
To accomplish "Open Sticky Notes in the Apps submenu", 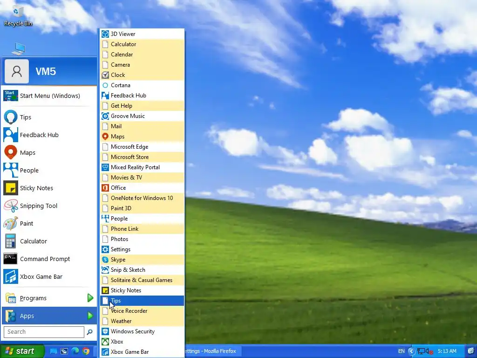I will tap(142, 290).
